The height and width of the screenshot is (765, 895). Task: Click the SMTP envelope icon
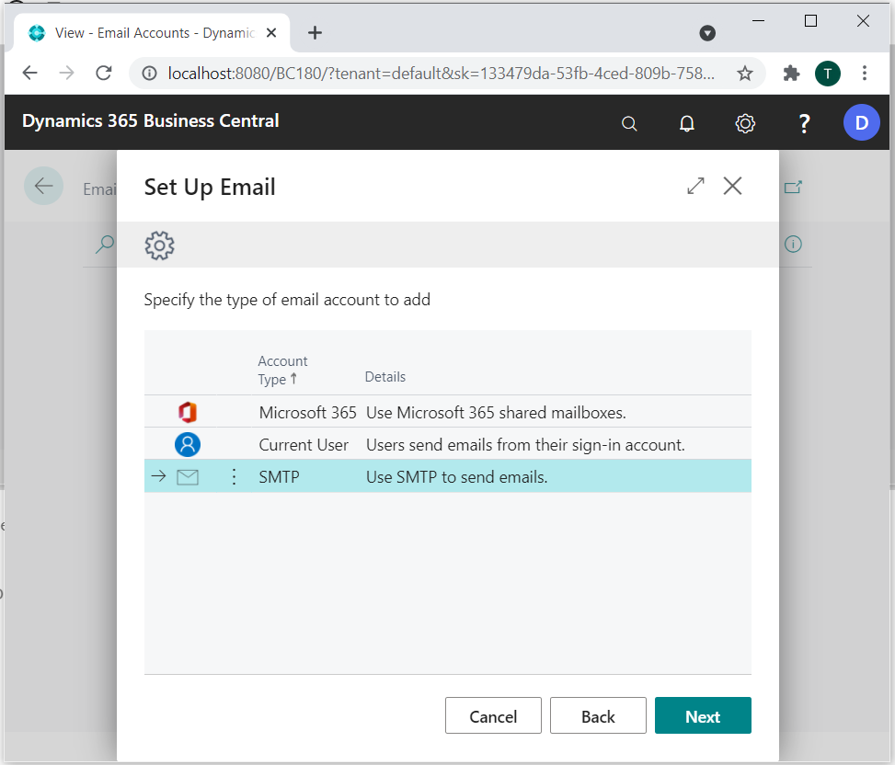tap(188, 477)
